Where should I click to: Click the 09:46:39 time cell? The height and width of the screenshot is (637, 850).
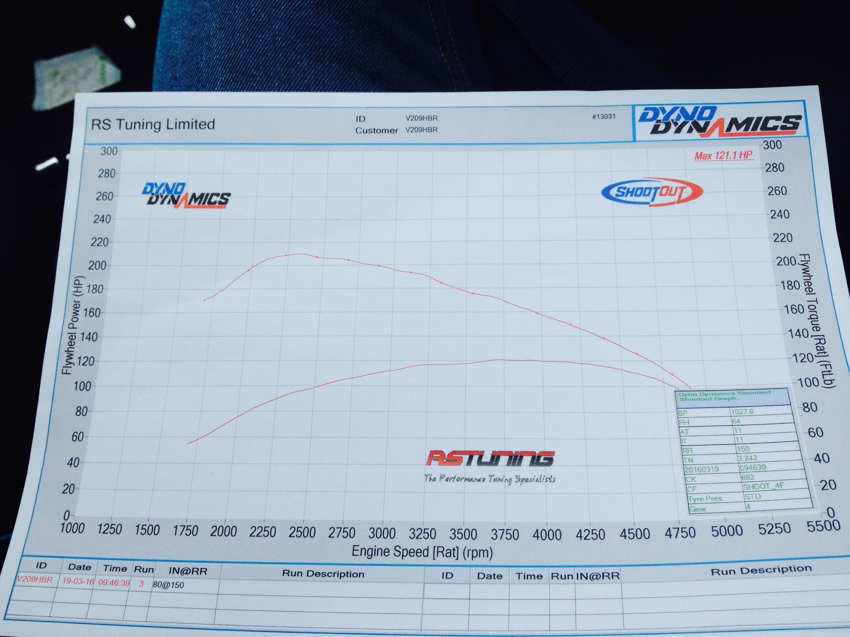[114, 583]
